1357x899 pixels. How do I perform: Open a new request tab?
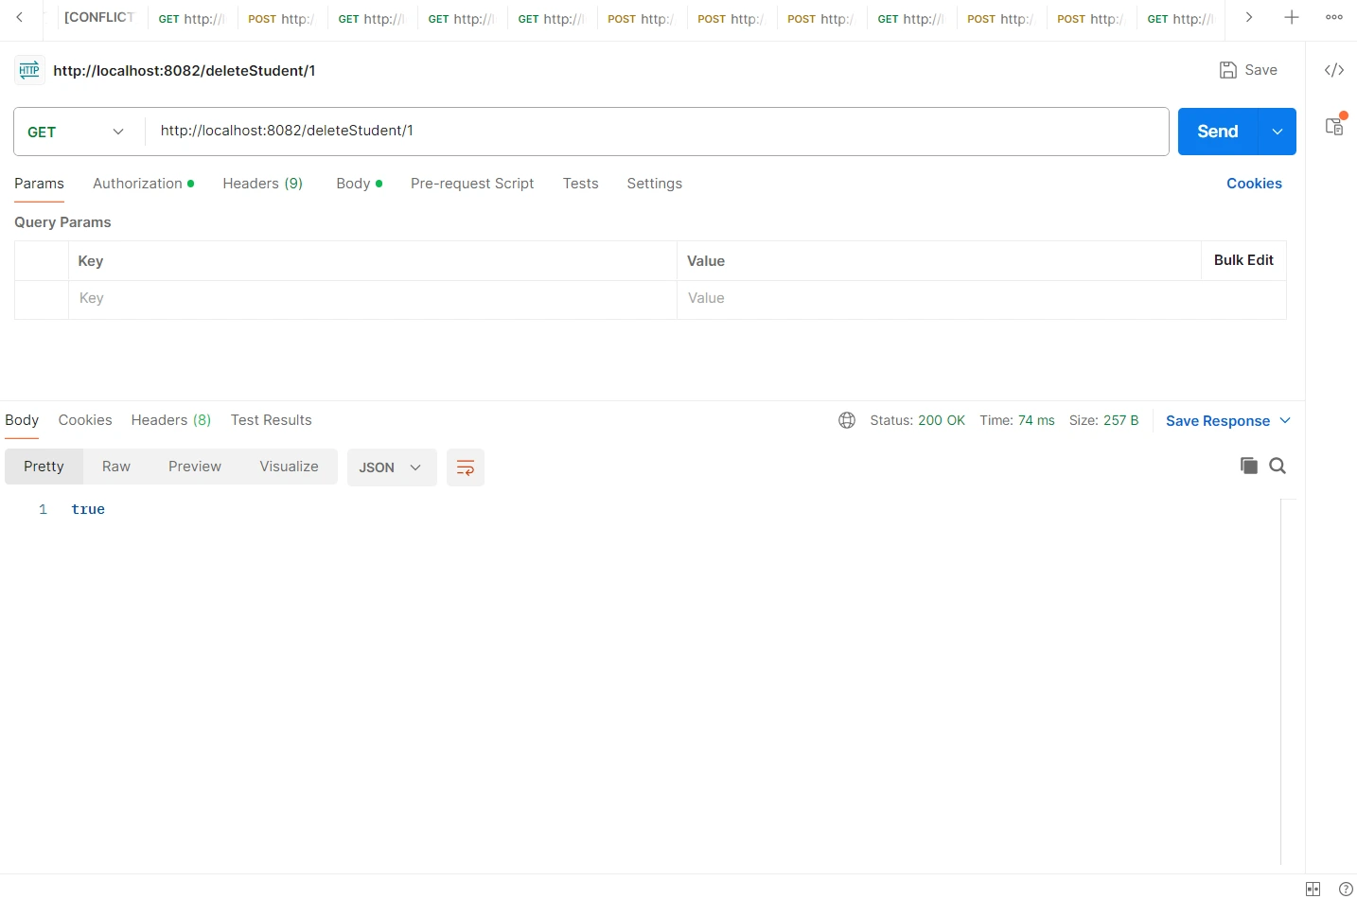[1291, 16]
